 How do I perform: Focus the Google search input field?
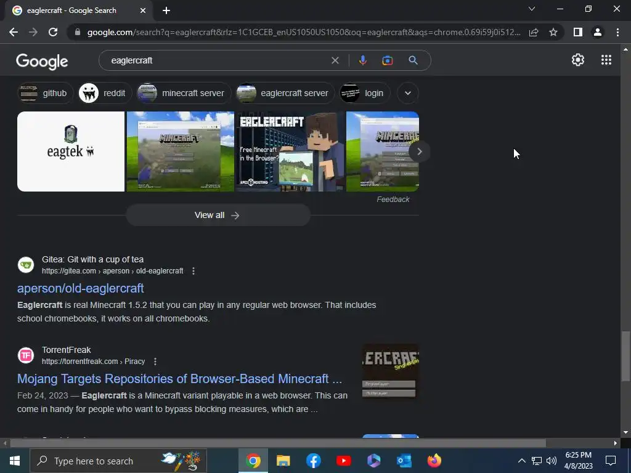pyautogui.click(x=218, y=60)
